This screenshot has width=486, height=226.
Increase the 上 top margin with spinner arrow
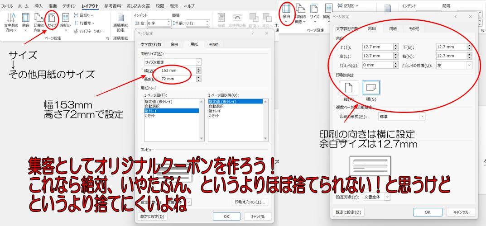[395, 46]
